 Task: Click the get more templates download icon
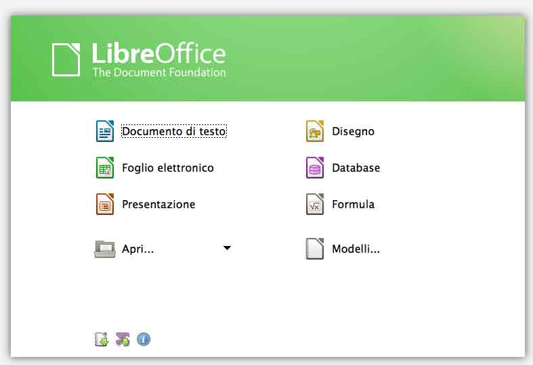coord(102,339)
